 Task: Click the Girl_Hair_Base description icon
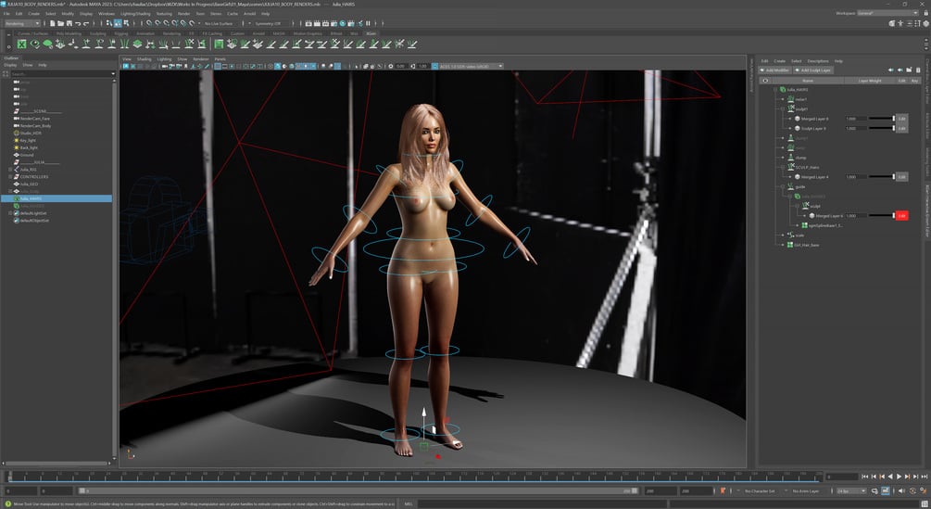tap(790, 245)
